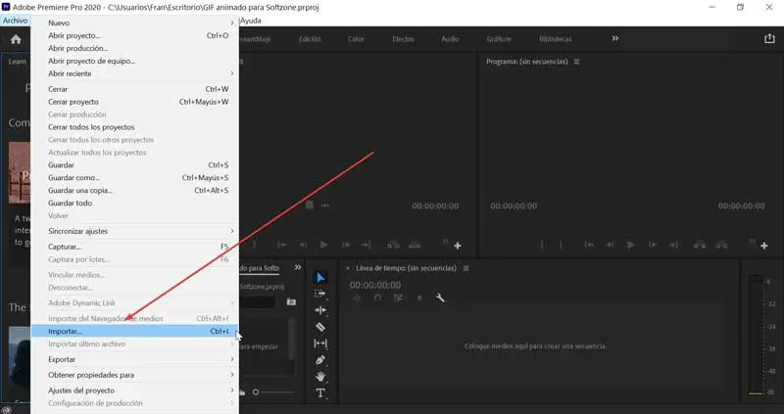Select the Pen tool
Viewport: 784px width, 414px height.
coord(320,360)
